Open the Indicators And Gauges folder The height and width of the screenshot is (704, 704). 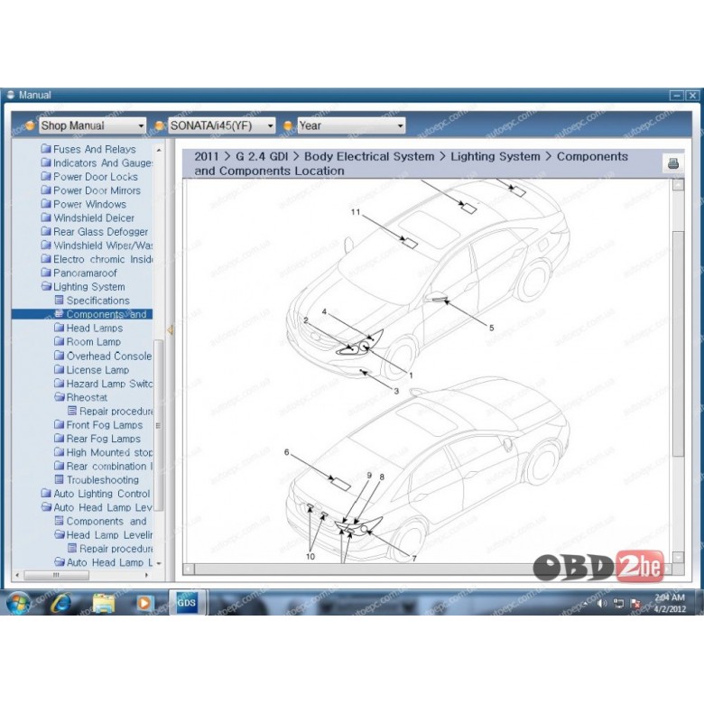coord(97,163)
